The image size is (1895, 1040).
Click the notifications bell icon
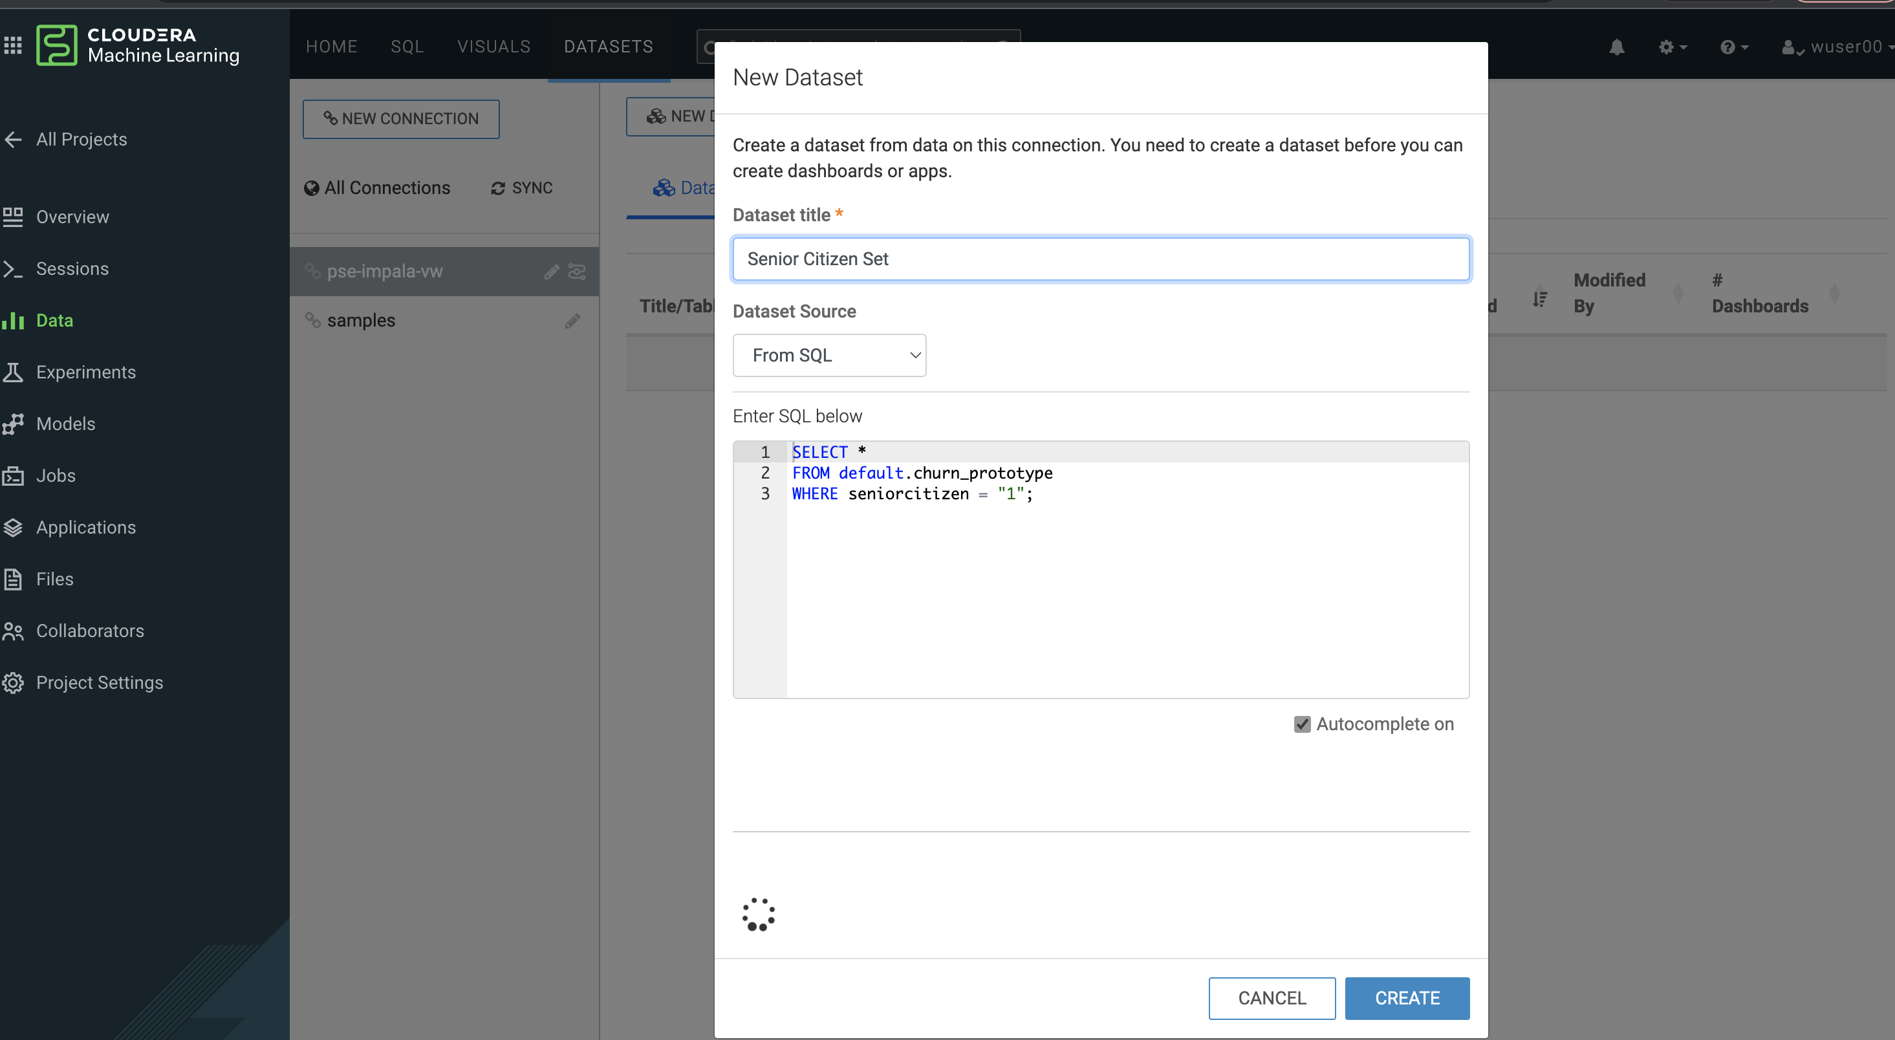pos(1616,47)
